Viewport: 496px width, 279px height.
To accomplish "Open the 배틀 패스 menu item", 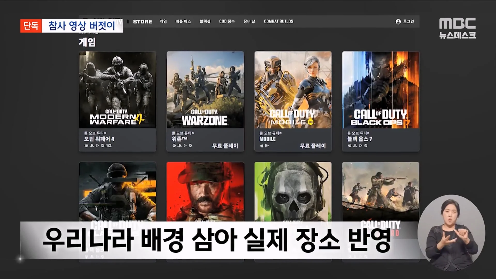I will [183, 21].
